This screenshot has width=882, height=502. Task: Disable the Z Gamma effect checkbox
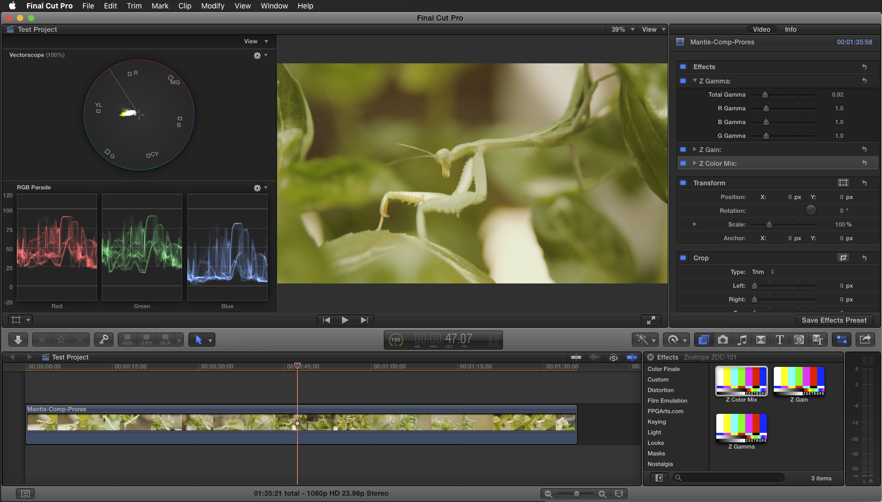(683, 81)
